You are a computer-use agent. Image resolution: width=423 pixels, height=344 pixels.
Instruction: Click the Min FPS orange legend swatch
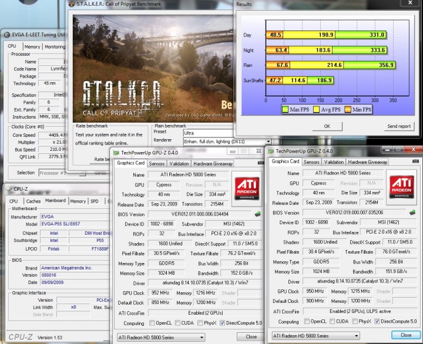tap(348, 109)
